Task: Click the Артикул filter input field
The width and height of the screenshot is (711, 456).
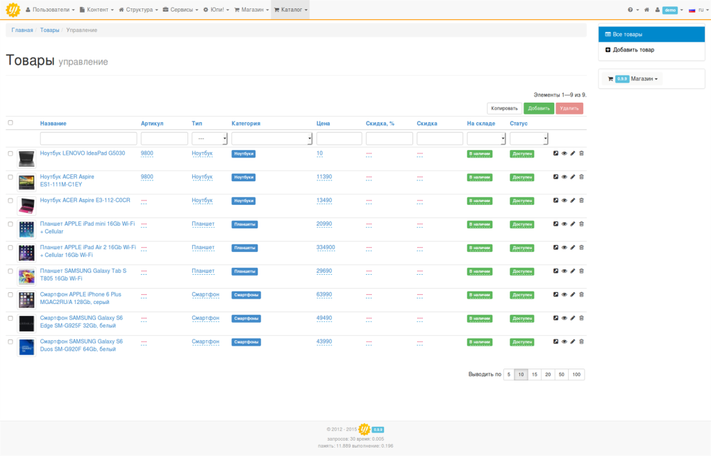Action: 164,139
